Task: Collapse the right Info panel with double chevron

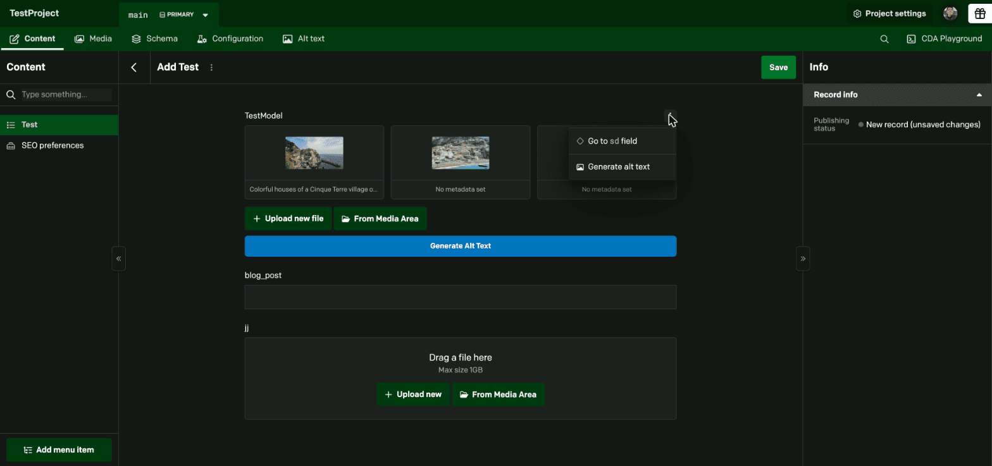Action: coord(803,259)
